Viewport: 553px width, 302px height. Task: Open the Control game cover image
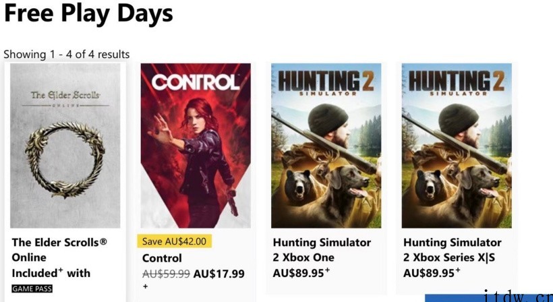pos(196,146)
